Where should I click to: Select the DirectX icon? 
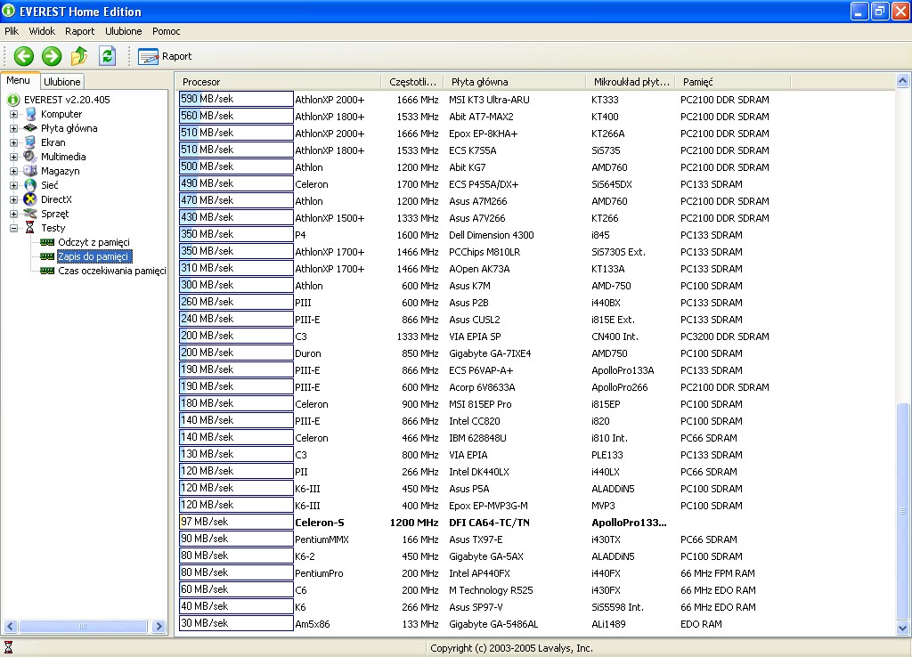tap(30, 199)
